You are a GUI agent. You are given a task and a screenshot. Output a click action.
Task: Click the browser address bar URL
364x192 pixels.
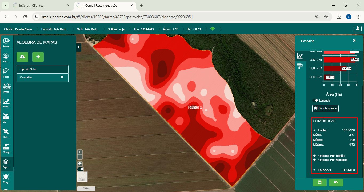(117, 17)
